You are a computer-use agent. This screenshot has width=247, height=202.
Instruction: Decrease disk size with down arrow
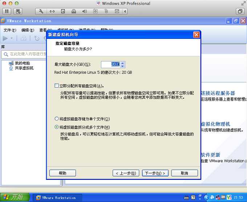(x=122, y=66)
